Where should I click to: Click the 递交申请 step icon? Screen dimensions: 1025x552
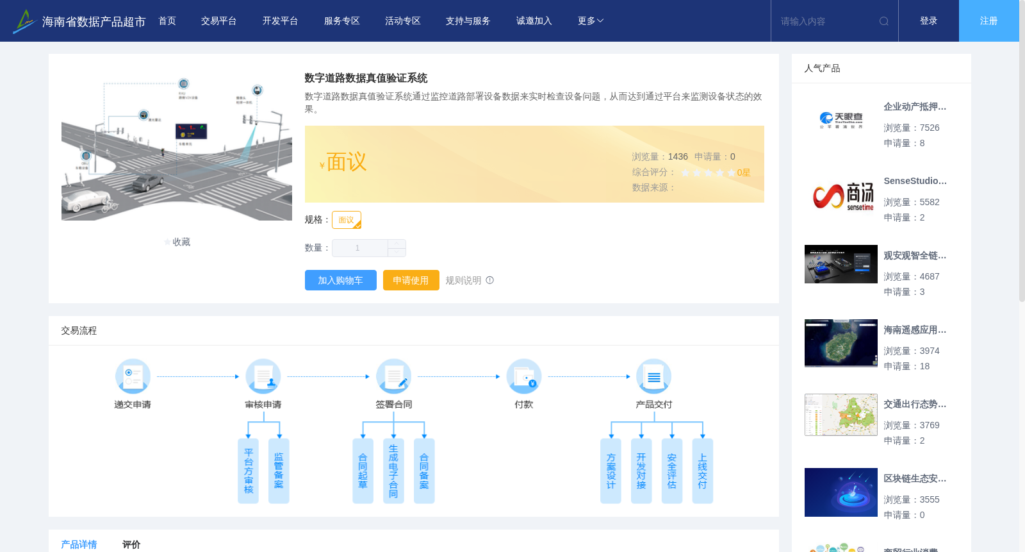coord(133,376)
